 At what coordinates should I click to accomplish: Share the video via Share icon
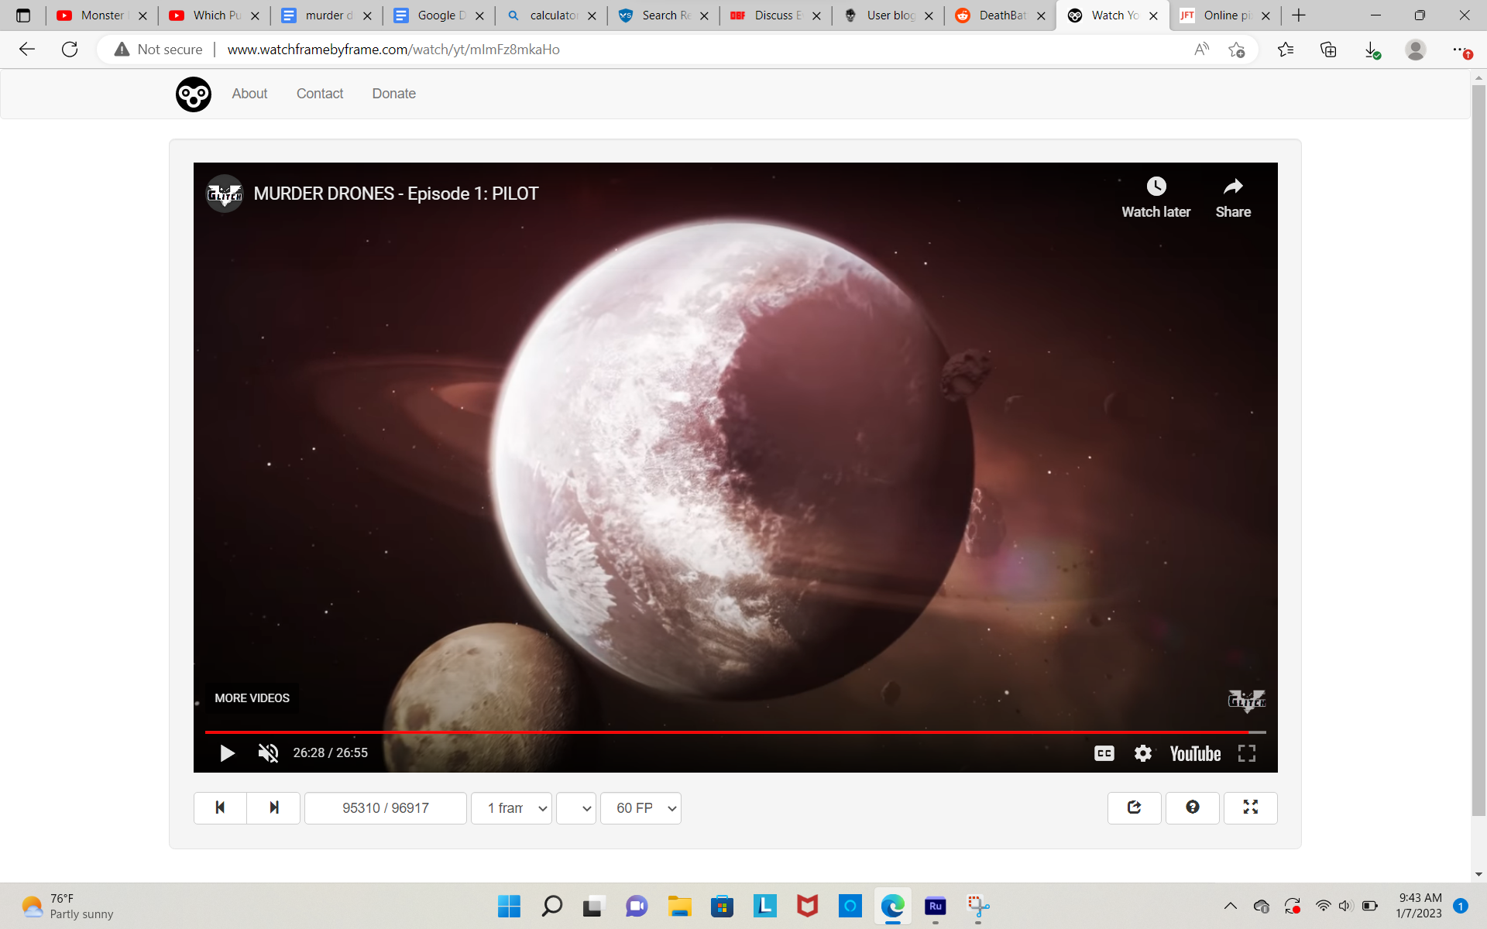1233,197
